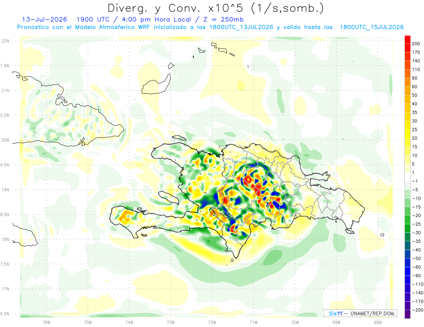Viewport: 424px width, 327px height.
Task: Click the '-20' colorbar value
Action: (x=416, y=215)
